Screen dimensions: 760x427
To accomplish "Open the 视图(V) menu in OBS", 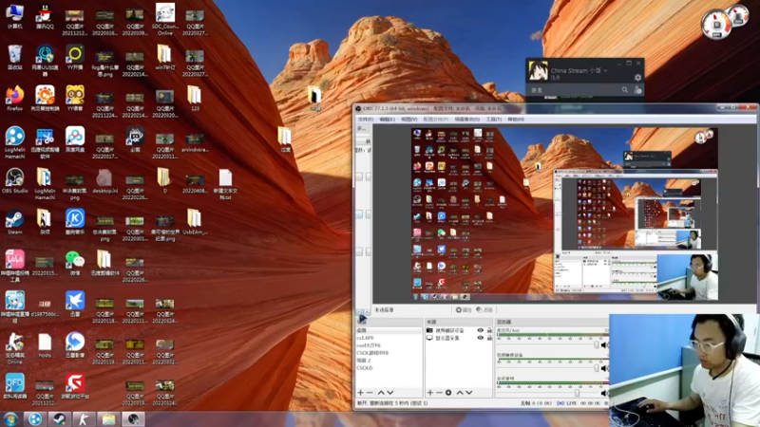I will pyautogui.click(x=408, y=120).
